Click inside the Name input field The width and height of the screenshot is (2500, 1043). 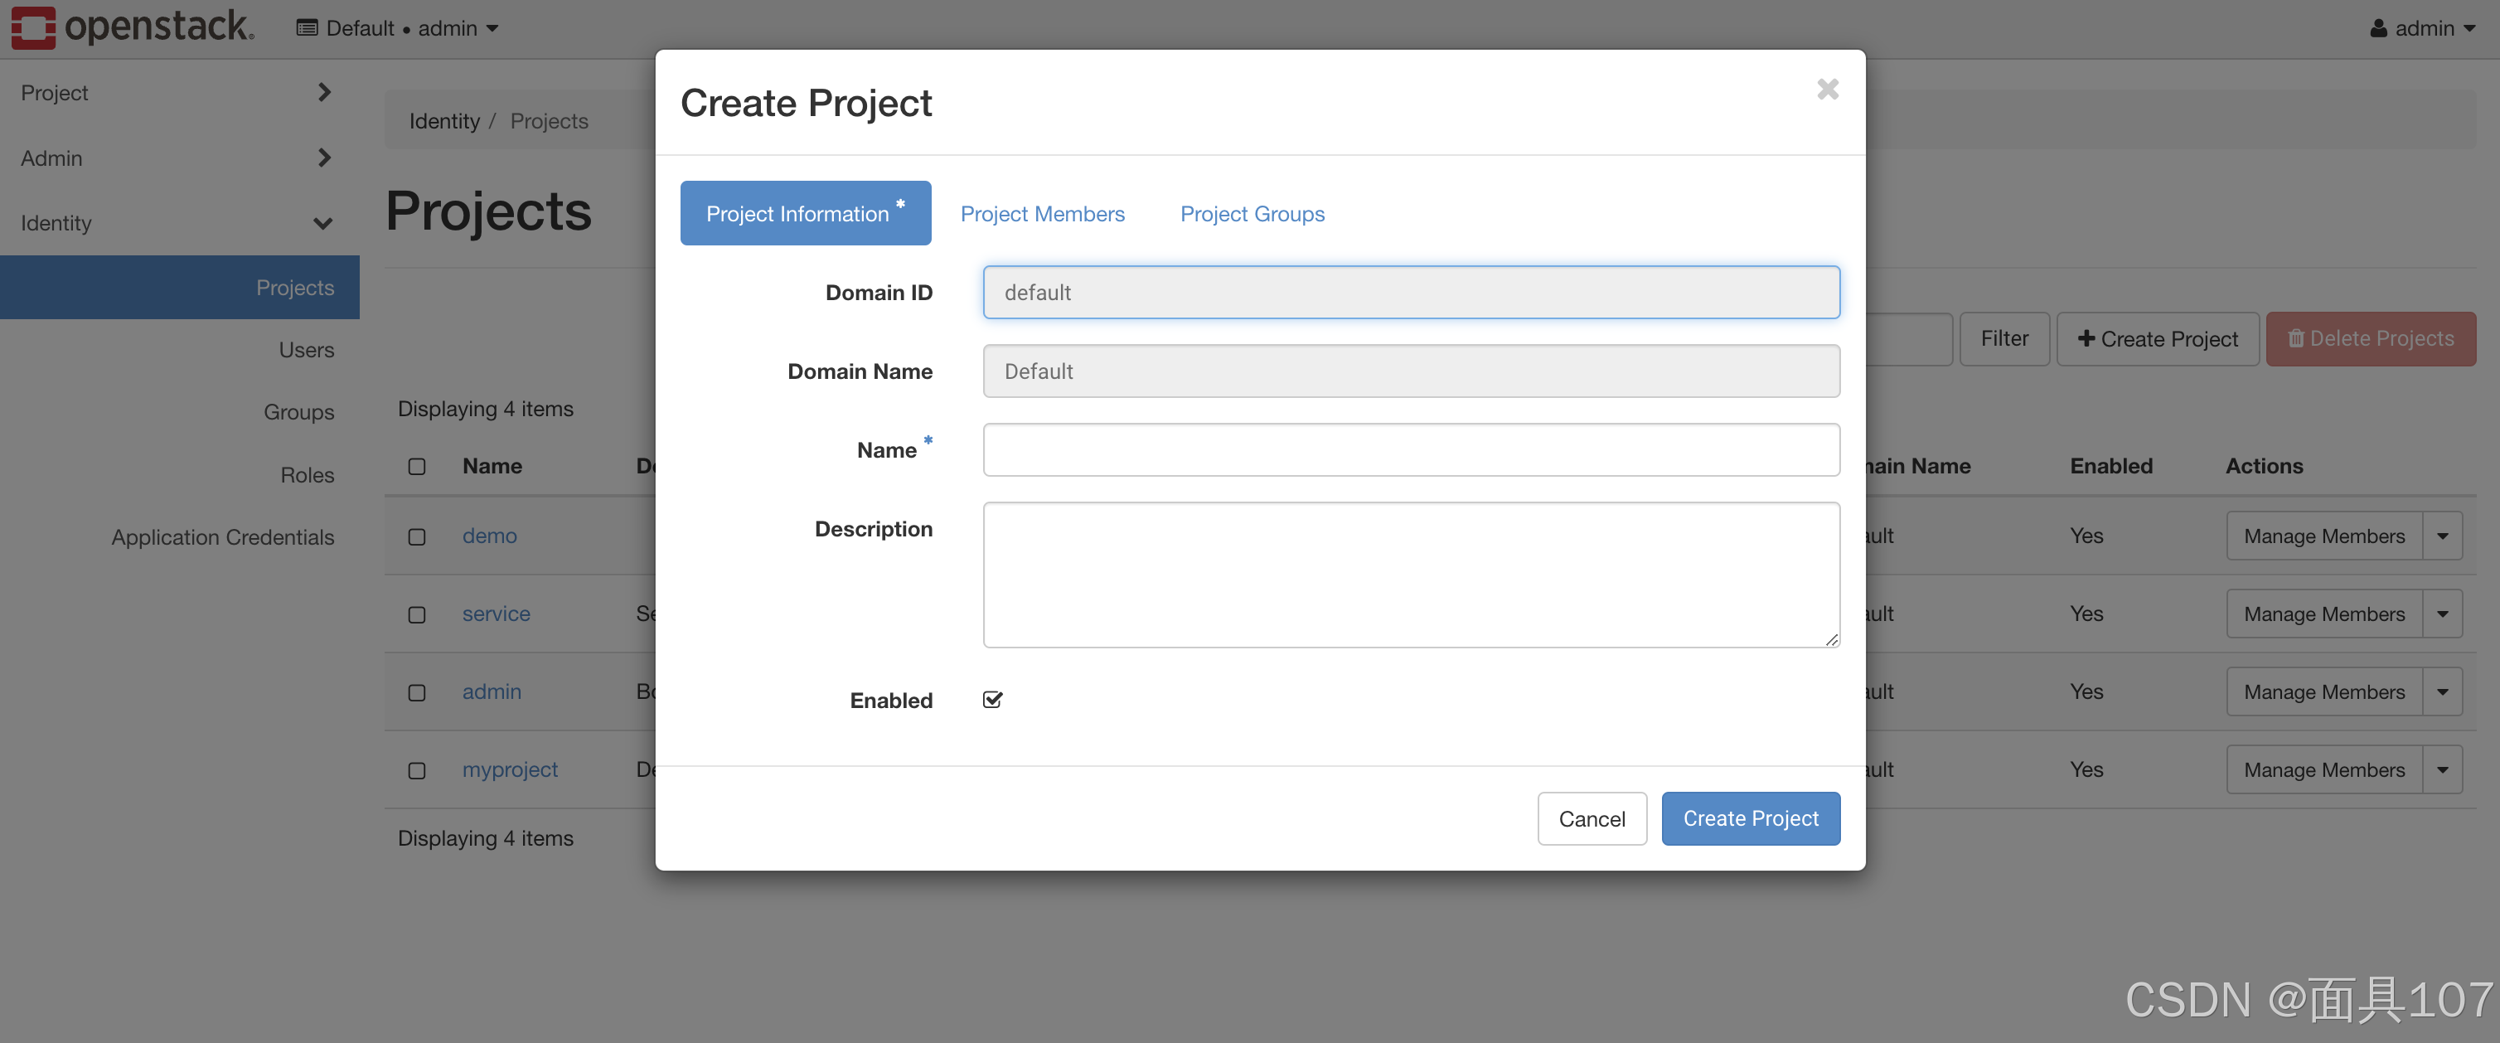tap(1410, 449)
